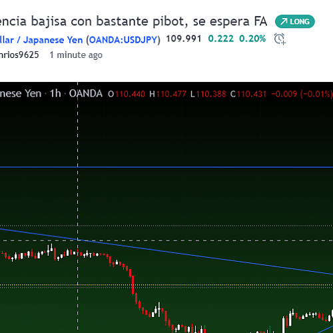Click the vertical dashed crosshair line
Screen dimensions: 333x333
(x=77, y=206)
